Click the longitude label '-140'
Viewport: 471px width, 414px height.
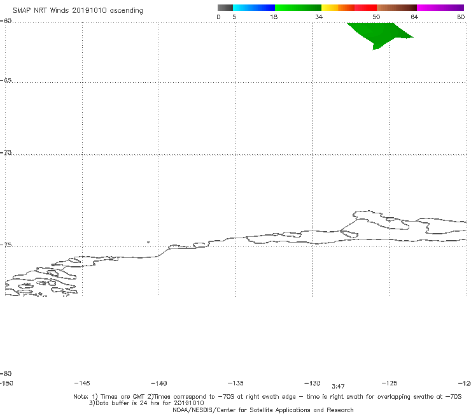(159, 383)
